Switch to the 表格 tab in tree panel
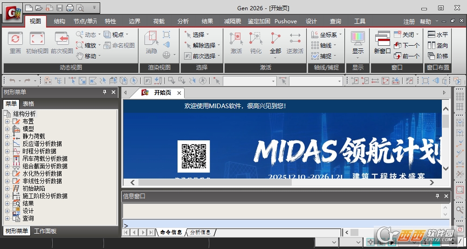 [28, 104]
